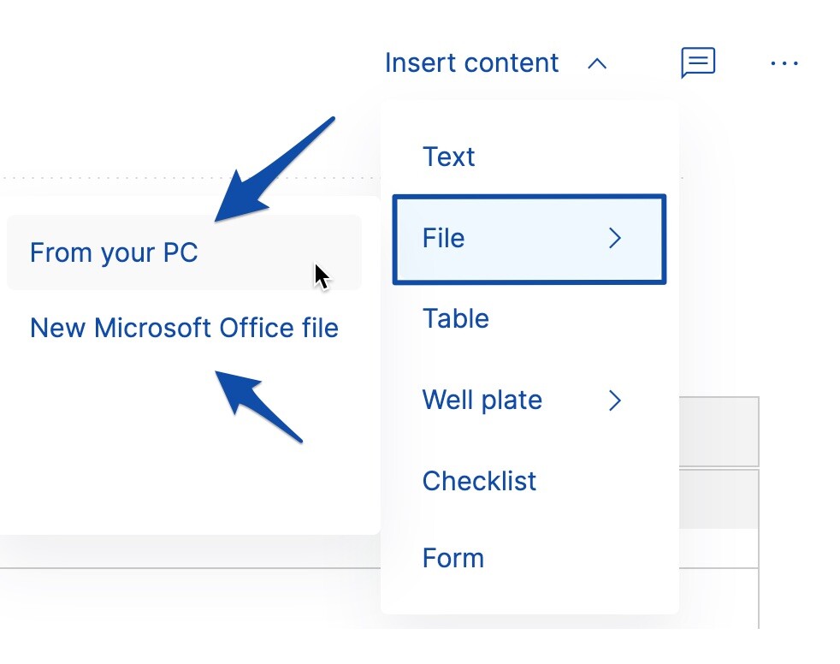Choose From your PC upload option
The image size is (840, 664).
pyautogui.click(x=114, y=253)
